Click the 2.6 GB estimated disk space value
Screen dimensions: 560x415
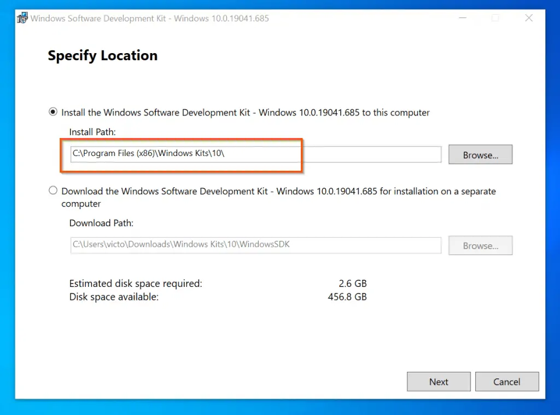tap(352, 284)
